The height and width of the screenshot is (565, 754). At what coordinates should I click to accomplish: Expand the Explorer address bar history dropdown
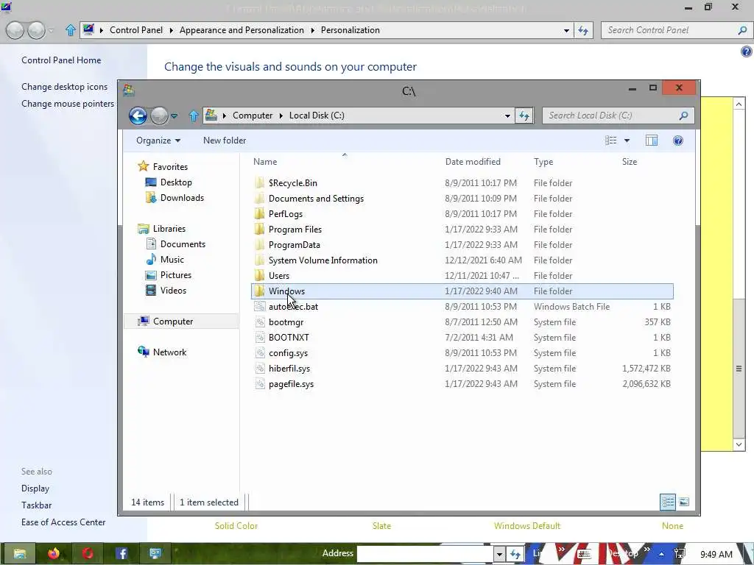pyautogui.click(x=507, y=116)
